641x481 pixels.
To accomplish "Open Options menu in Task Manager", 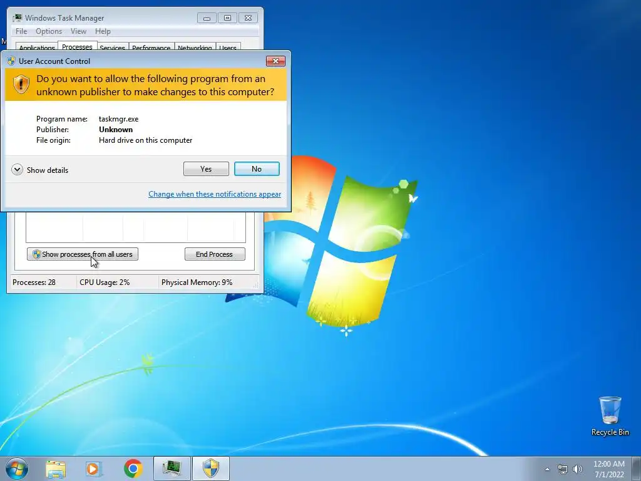I will tap(49, 31).
